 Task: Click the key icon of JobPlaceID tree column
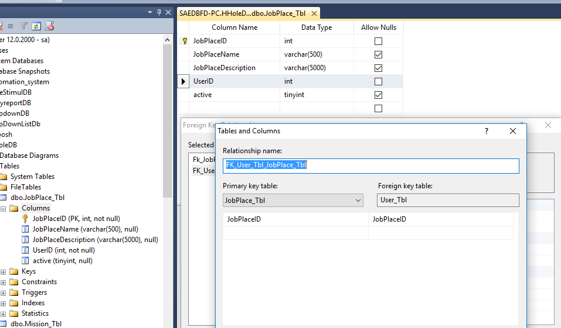coord(25,219)
